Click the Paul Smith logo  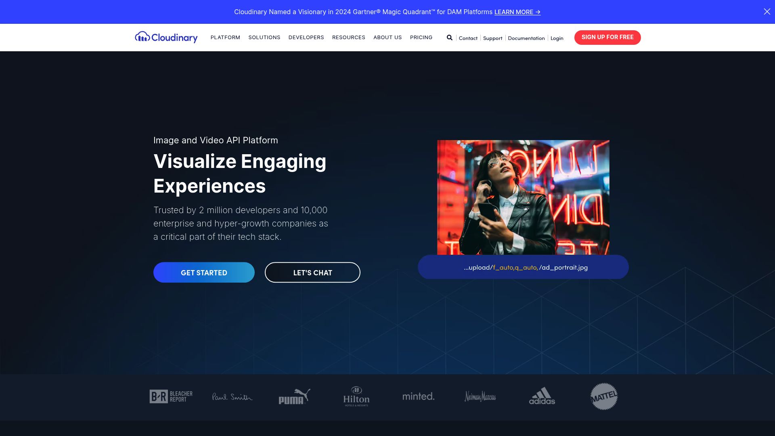[232, 397]
